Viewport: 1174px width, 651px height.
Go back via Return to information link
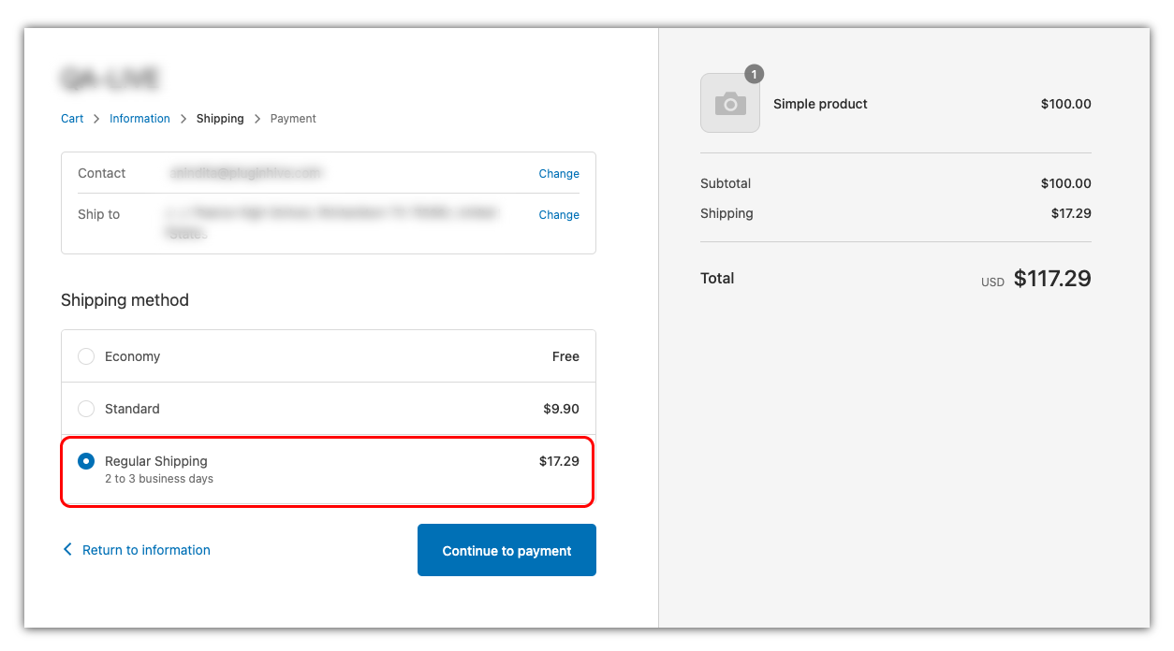coord(146,550)
